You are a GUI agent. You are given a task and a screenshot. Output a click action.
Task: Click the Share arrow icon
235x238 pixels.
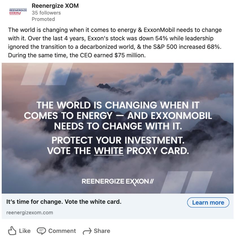click(87, 231)
